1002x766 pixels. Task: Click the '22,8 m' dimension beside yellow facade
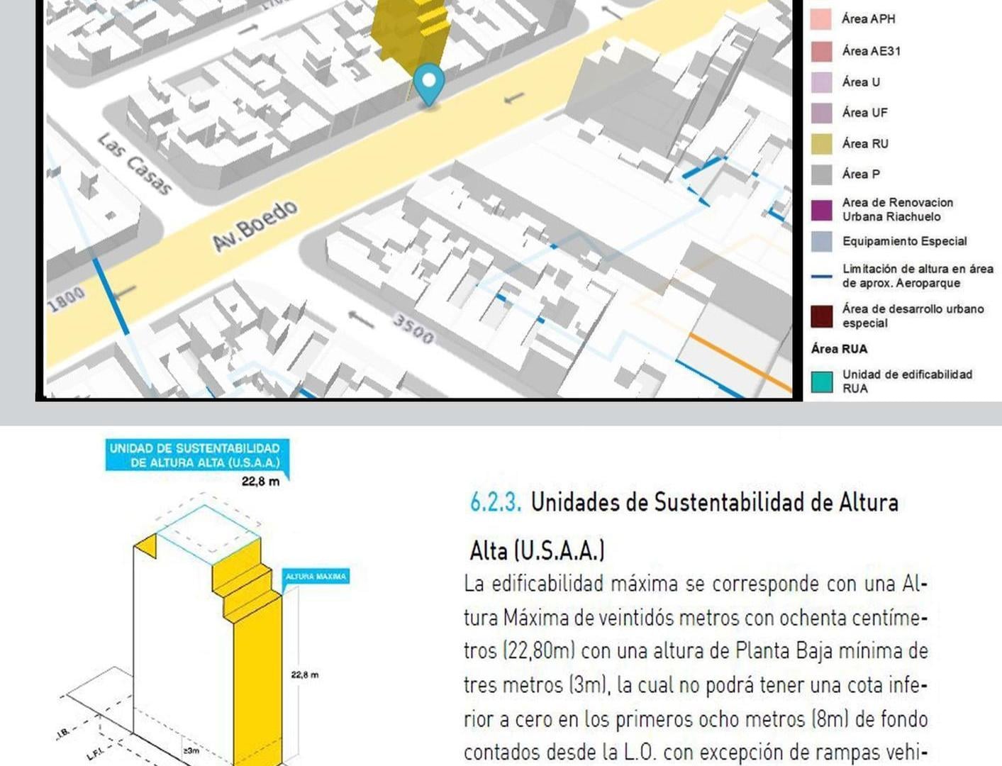point(305,675)
